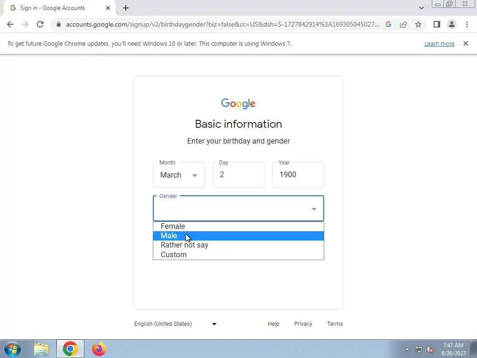The image size is (477, 358).
Task: Open the browser side panel
Action: pos(437,24)
